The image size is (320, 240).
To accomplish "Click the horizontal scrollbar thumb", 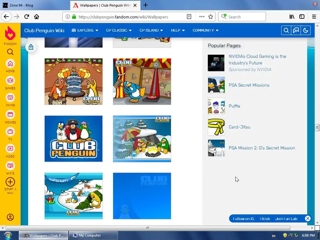I will pyautogui.click(x=148, y=228).
